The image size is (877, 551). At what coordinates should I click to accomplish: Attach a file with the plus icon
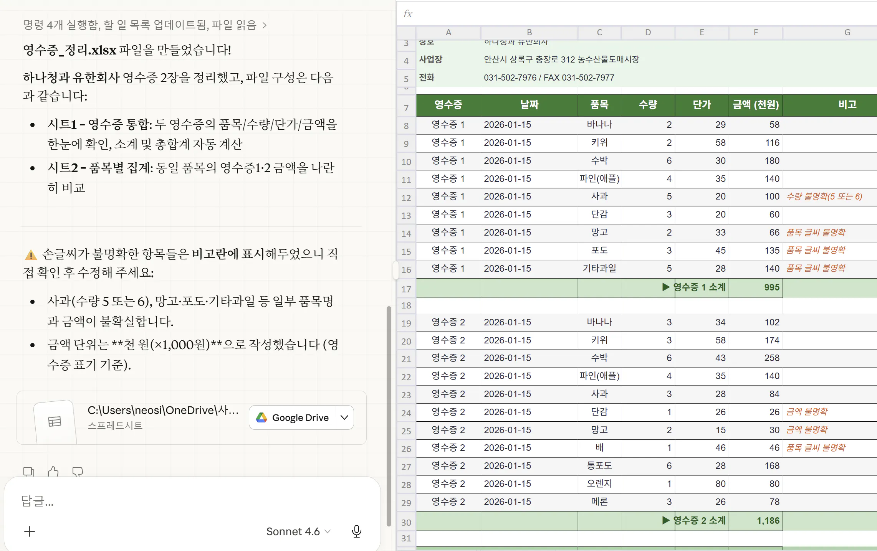click(x=30, y=531)
